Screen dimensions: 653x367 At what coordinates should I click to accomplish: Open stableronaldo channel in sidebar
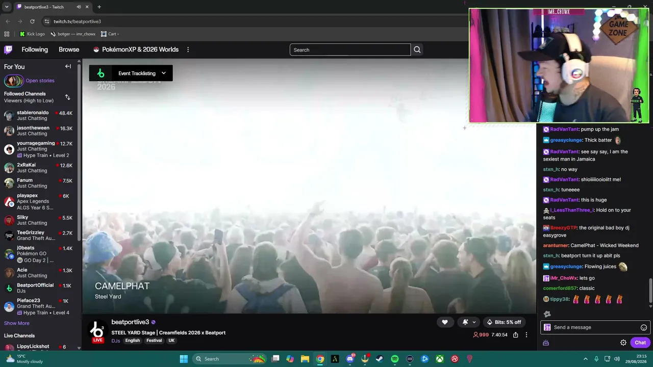pyautogui.click(x=38, y=115)
